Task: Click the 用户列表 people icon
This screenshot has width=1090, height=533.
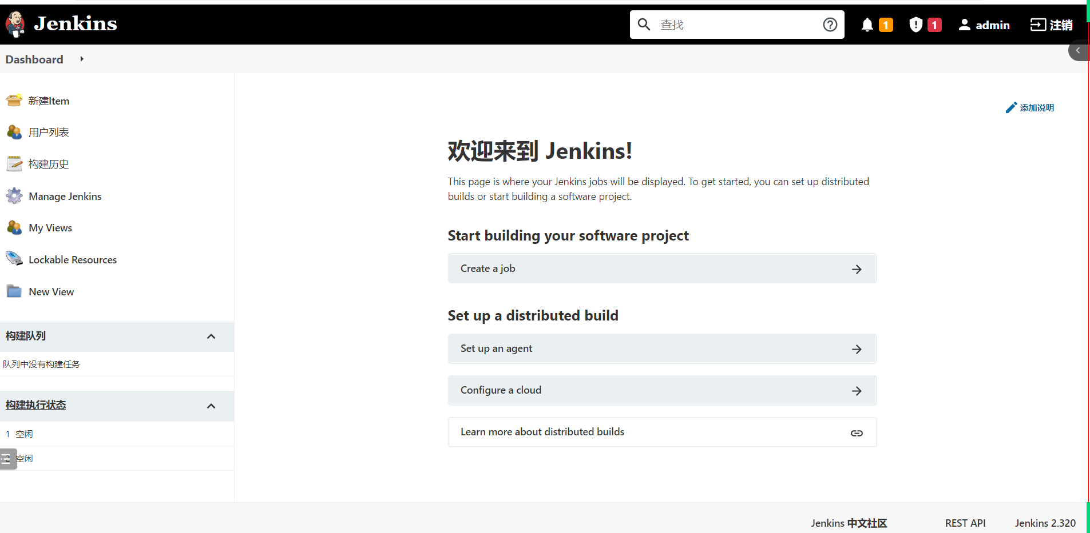Action: click(x=14, y=133)
